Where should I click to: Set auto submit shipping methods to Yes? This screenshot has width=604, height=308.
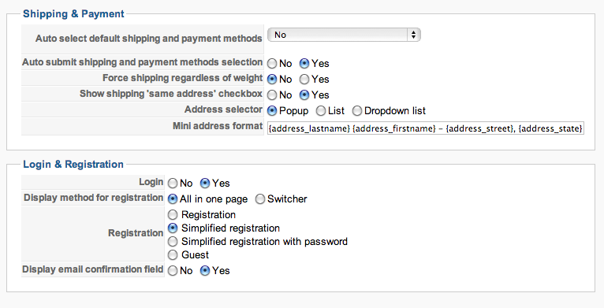304,64
